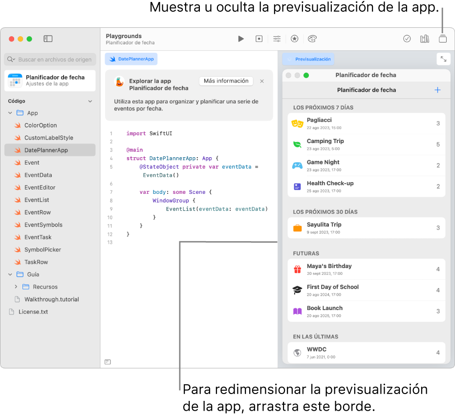Image resolution: width=455 pixels, height=417 pixels.
Task: Toggle the sidebar panel icon
Action: tap(48, 39)
